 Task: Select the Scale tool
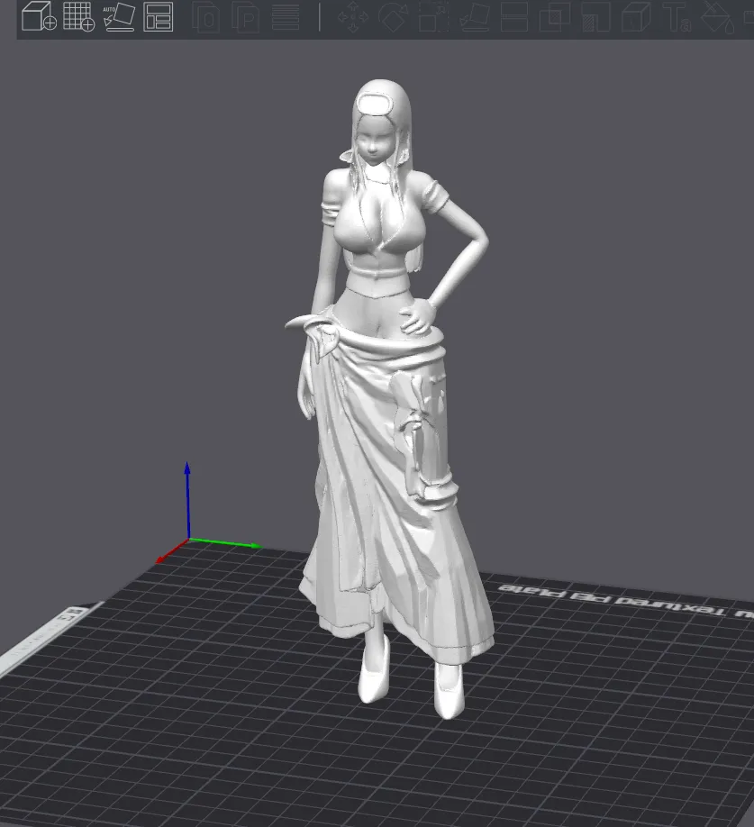click(433, 18)
